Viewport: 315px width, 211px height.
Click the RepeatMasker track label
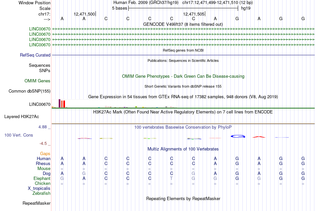pyautogui.click(x=36, y=203)
